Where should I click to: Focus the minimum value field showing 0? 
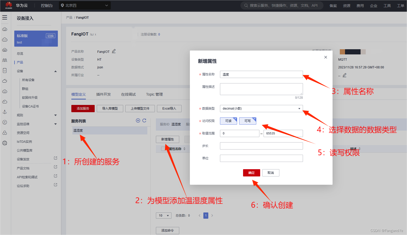click(x=239, y=133)
